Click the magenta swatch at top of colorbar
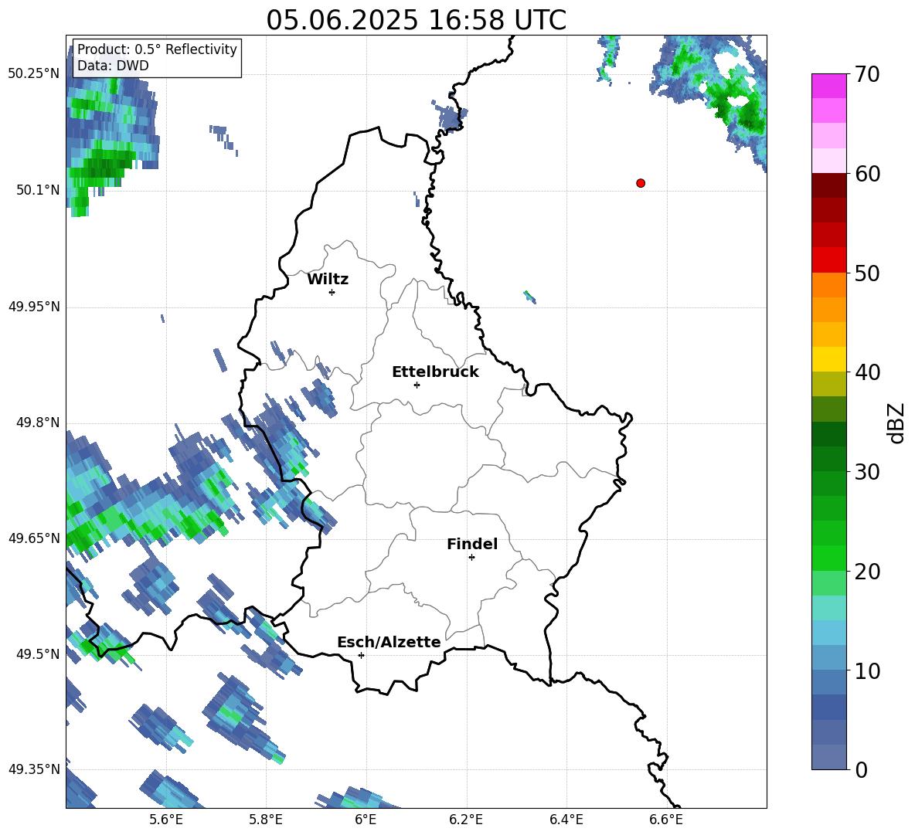Screen dimensions: 915x835 click(x=828, y=87)
